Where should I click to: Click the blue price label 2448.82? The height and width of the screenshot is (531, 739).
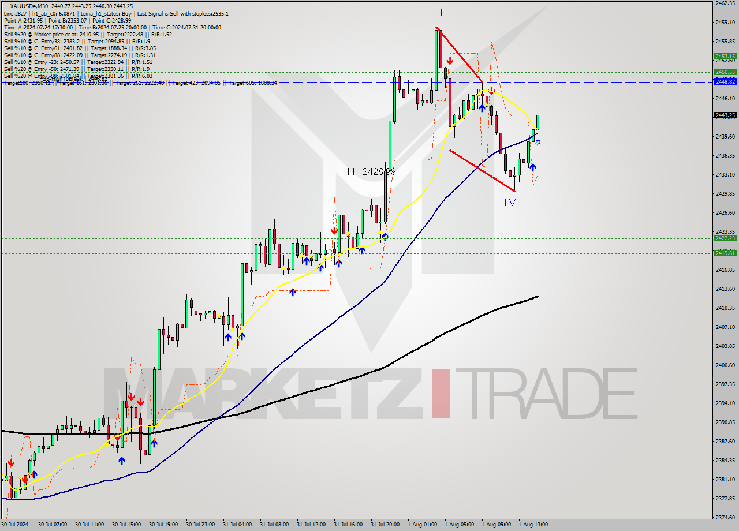725,82
